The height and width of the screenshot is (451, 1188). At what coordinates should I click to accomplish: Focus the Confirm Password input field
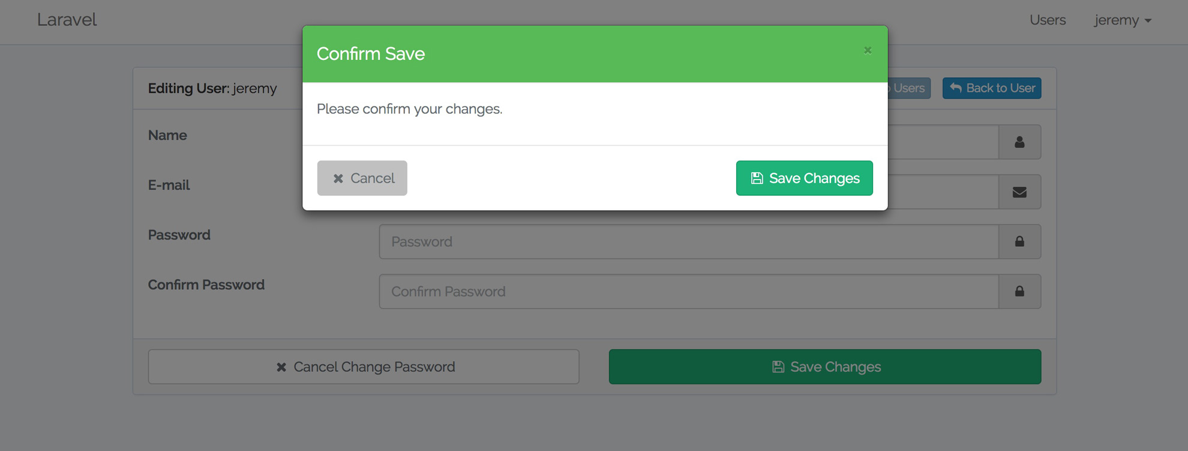click(x=689, y=291)
